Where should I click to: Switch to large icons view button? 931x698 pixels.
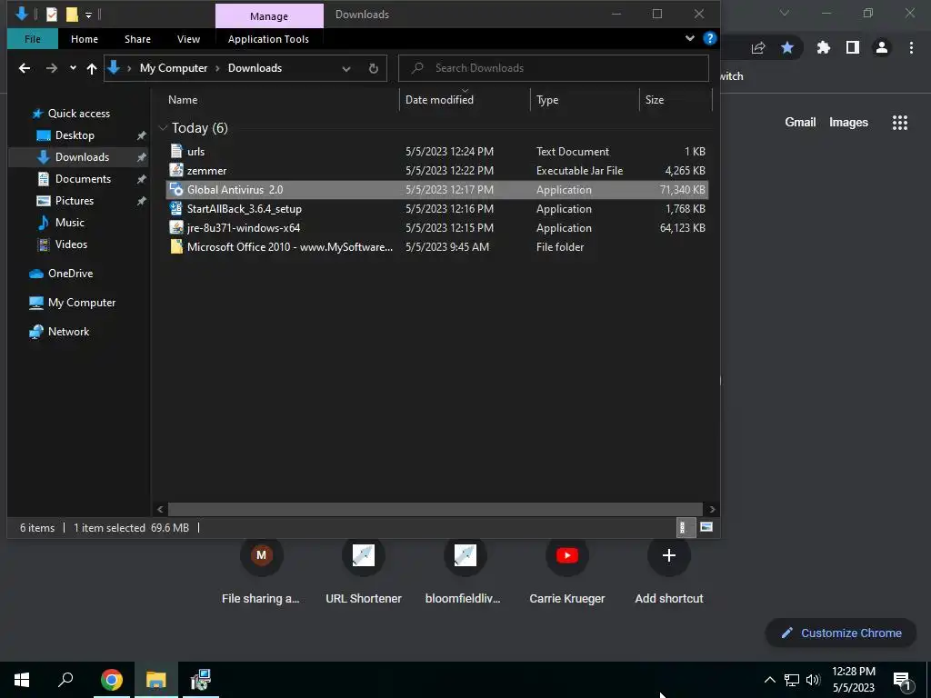point(706,527)
